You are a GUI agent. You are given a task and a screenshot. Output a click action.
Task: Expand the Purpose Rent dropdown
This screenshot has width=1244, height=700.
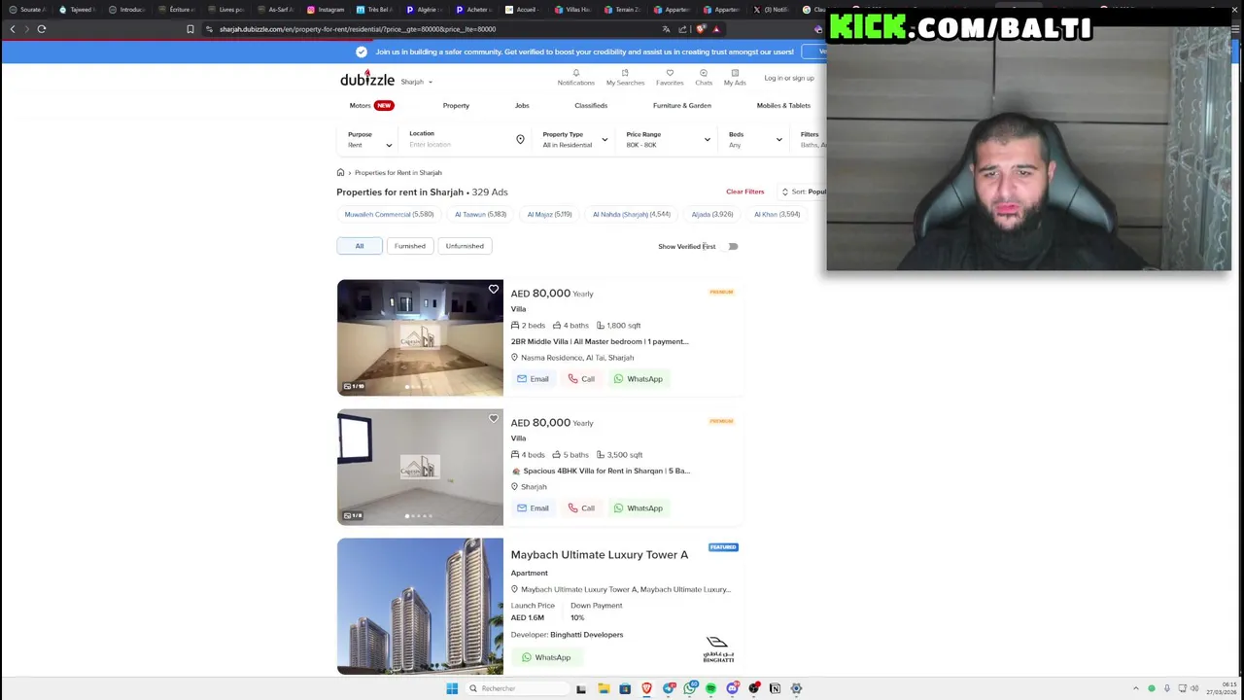click(369, 140)
